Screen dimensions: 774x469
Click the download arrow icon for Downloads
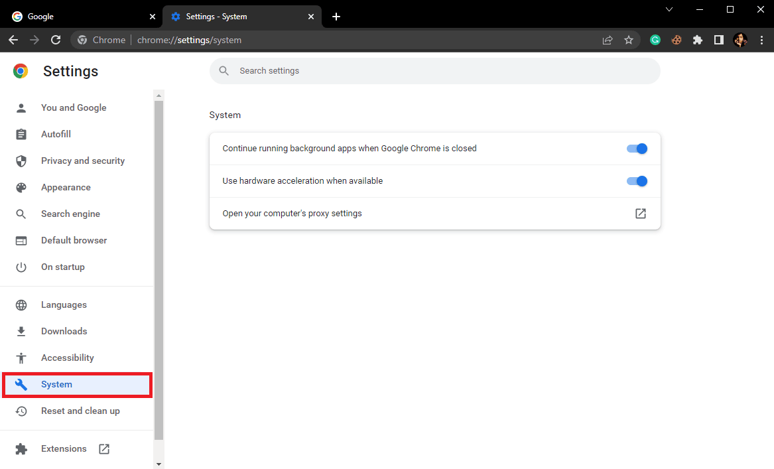pyautogui.click(x=21, y=331)
